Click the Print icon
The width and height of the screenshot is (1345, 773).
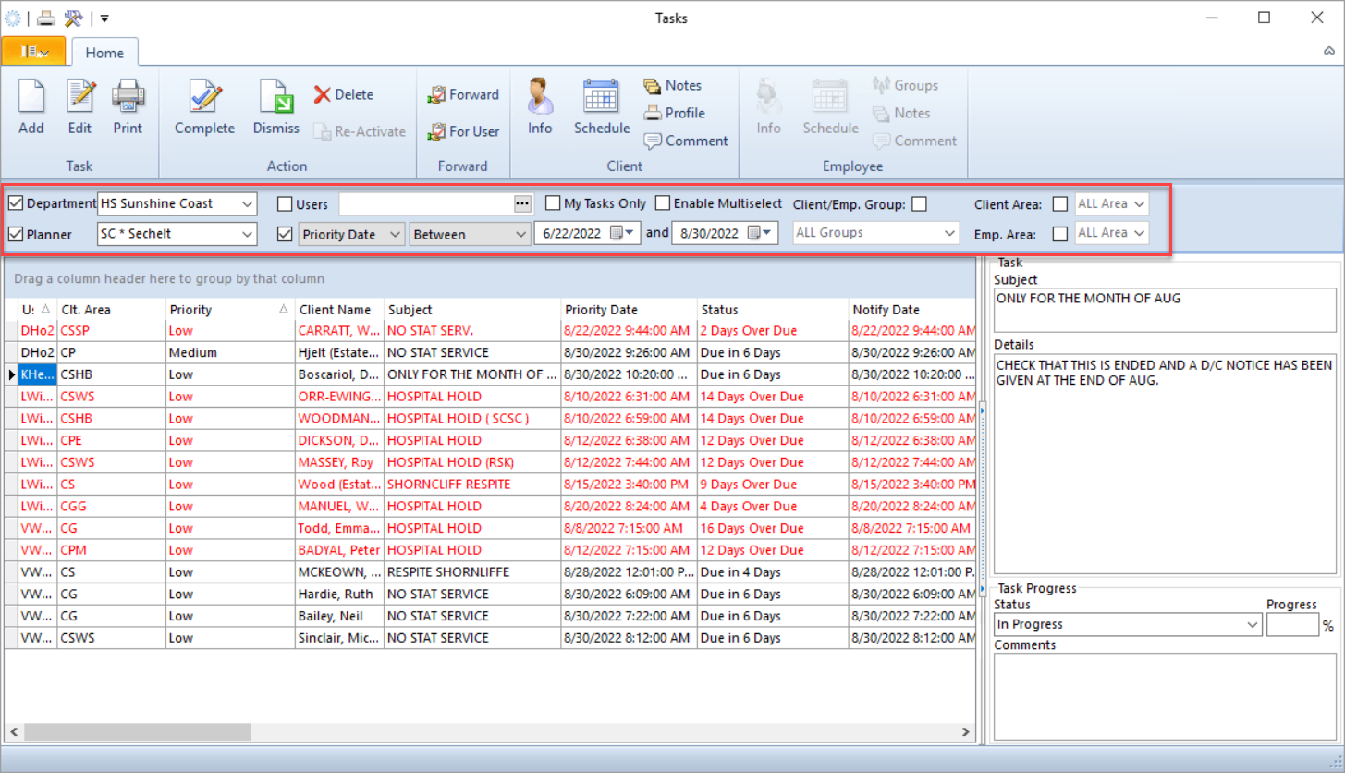(x=128, y=106)
